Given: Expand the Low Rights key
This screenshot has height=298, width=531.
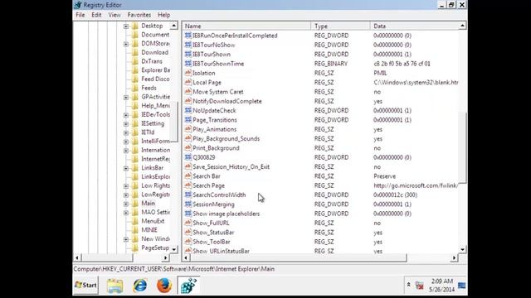Looking at the screenshot, I should coord(126,185).
